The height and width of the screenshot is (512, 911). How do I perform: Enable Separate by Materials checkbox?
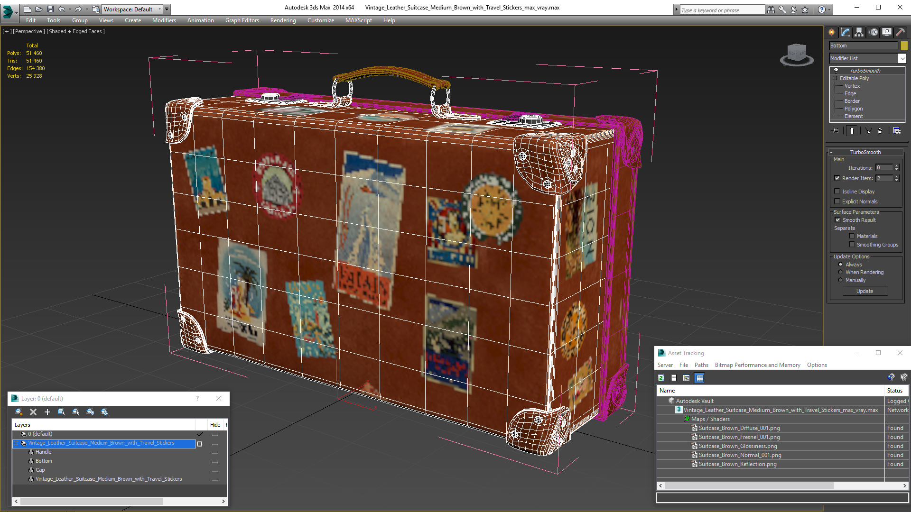coord(852,236)
